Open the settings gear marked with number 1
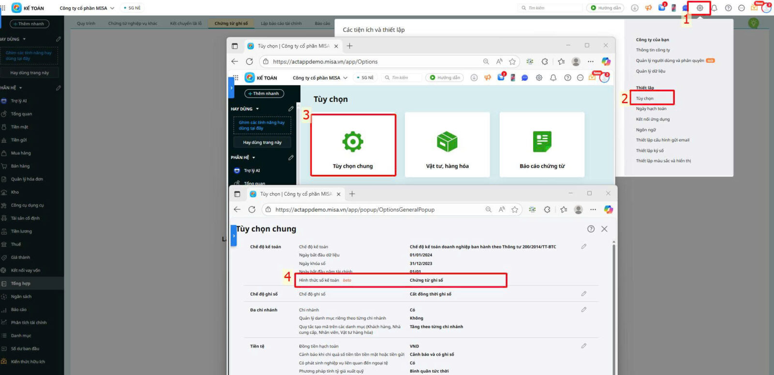 [700, 8]
